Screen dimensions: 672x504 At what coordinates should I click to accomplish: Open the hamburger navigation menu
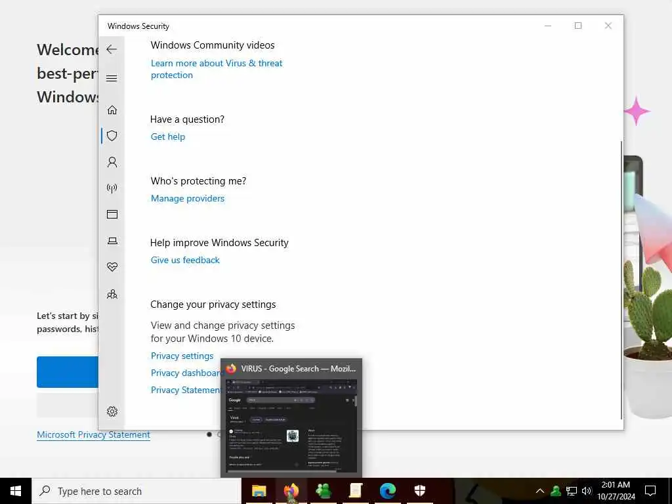click(112, 78)
